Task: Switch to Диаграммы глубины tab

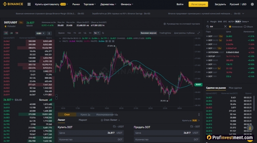Action: [x=184, y=33]
